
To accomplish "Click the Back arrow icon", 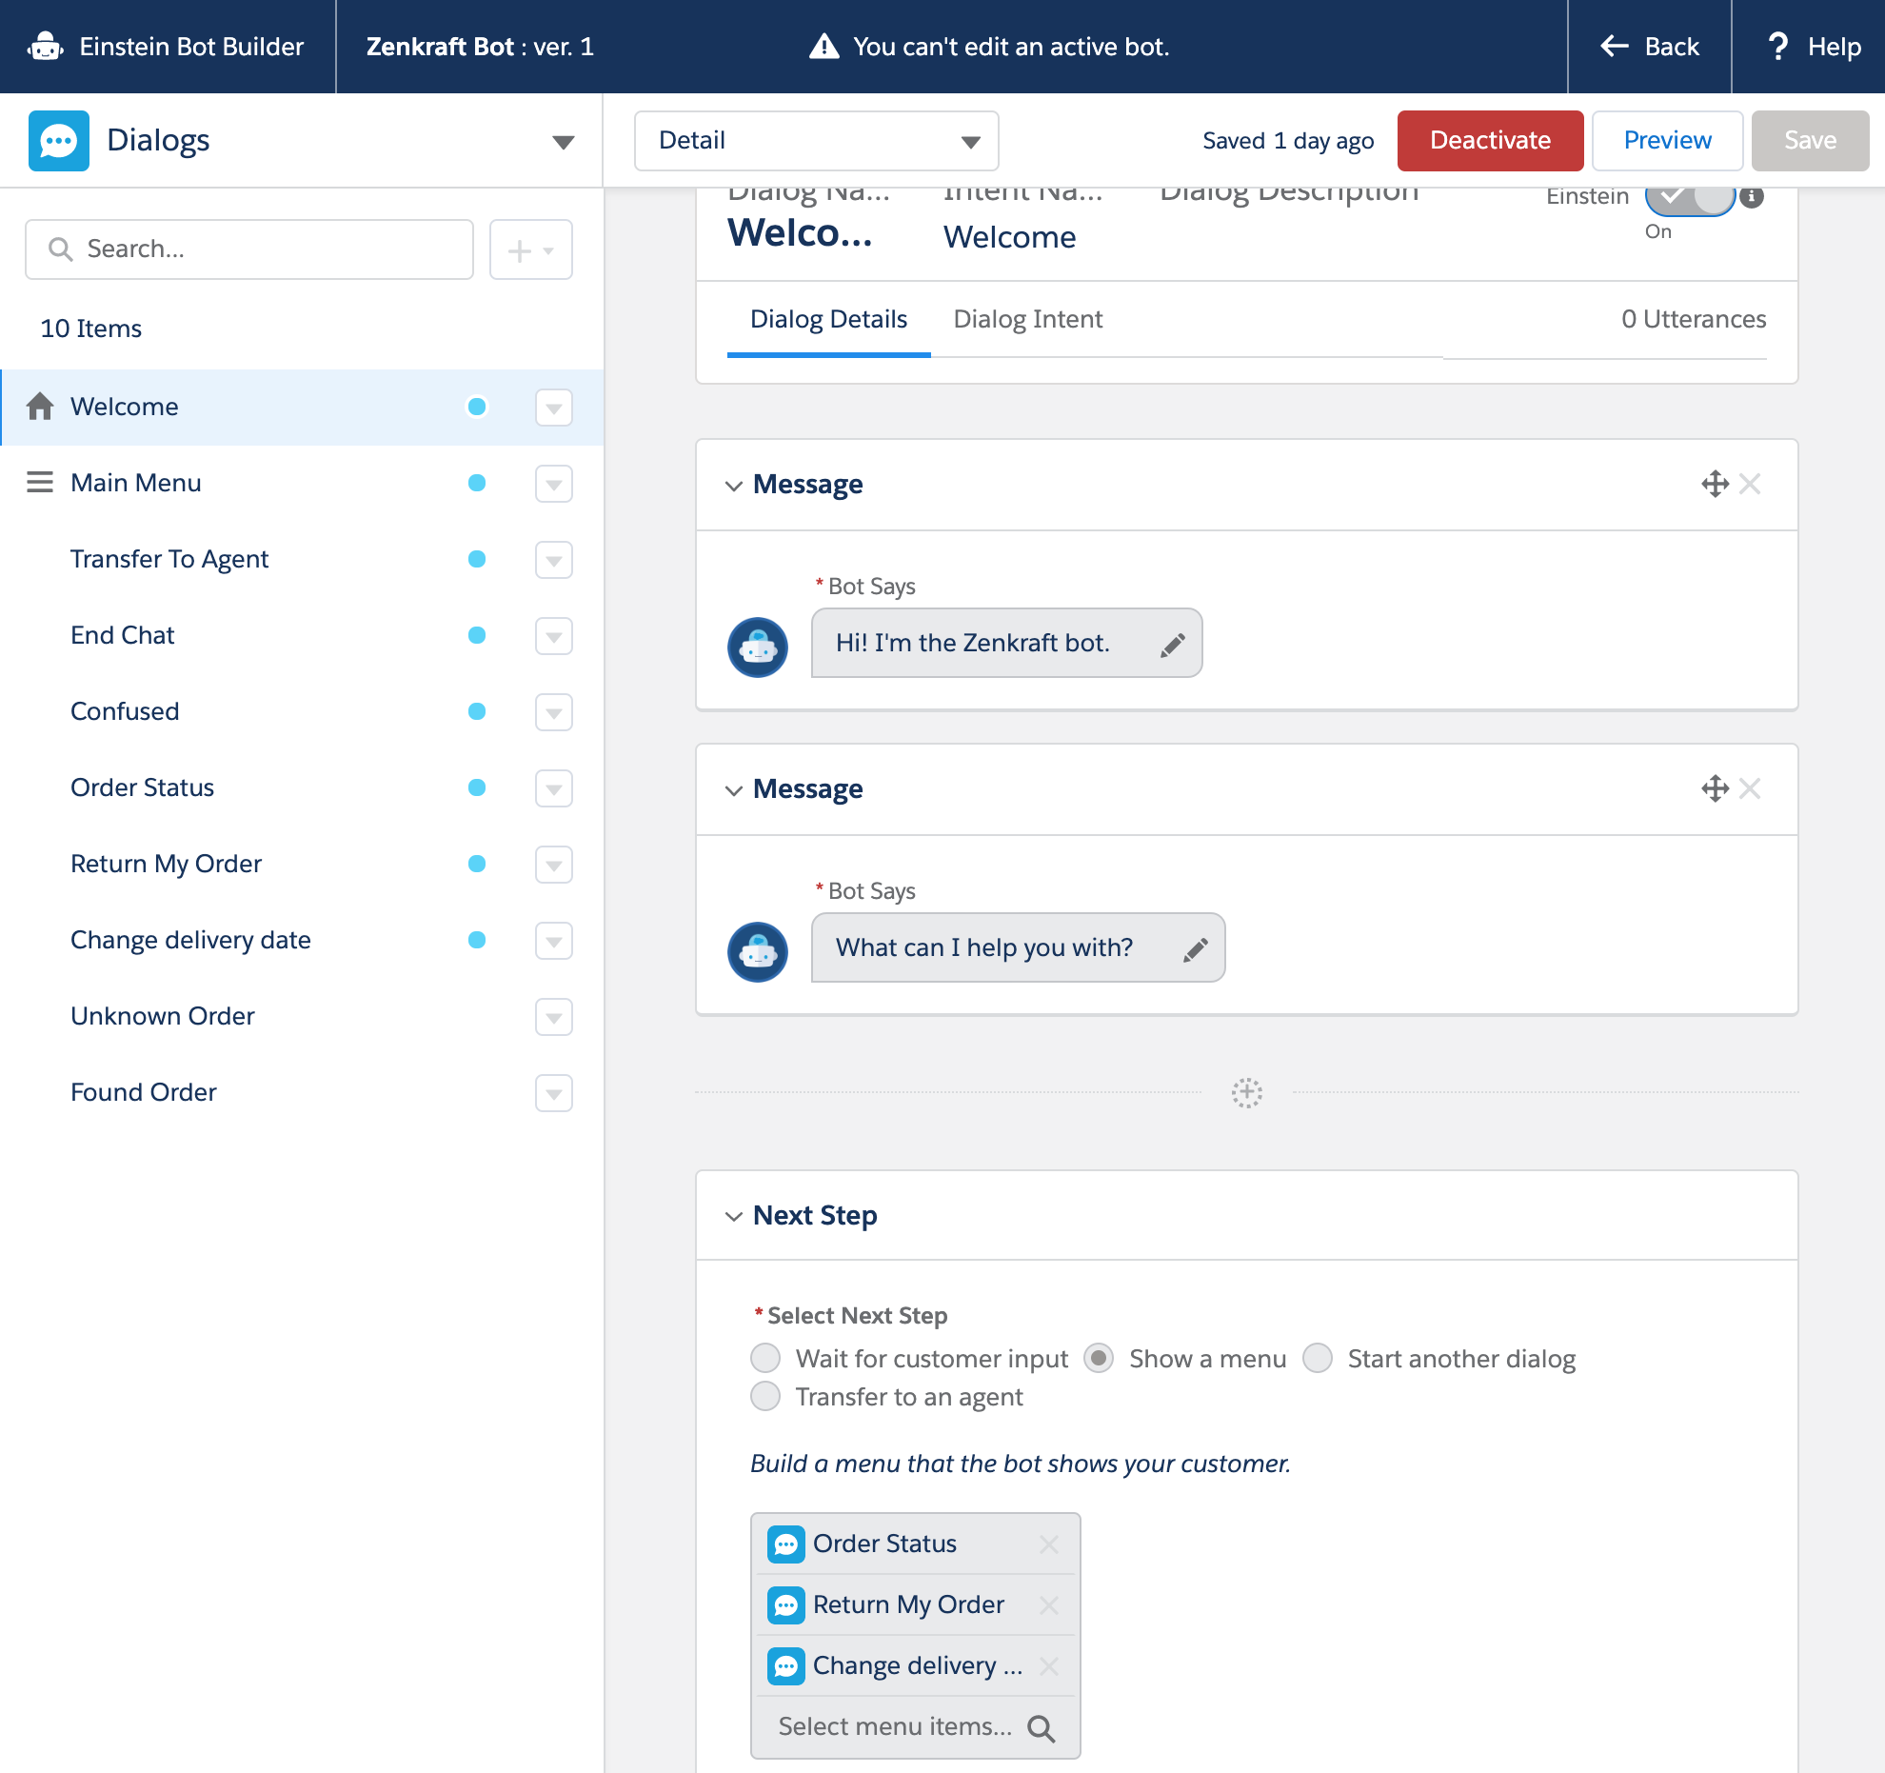I will (1615, 46).
